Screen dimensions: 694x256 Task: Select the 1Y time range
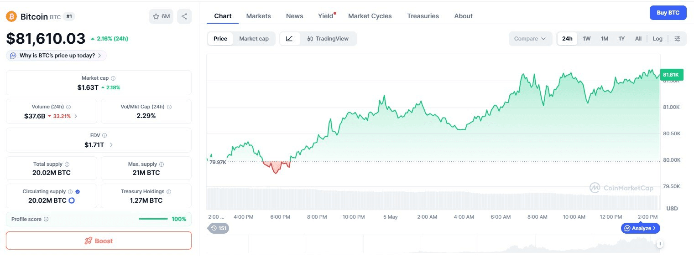click(621, 39)
